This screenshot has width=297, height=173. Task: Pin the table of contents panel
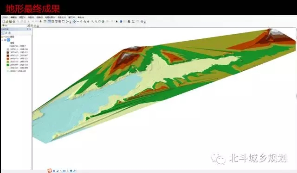(28, 29)
